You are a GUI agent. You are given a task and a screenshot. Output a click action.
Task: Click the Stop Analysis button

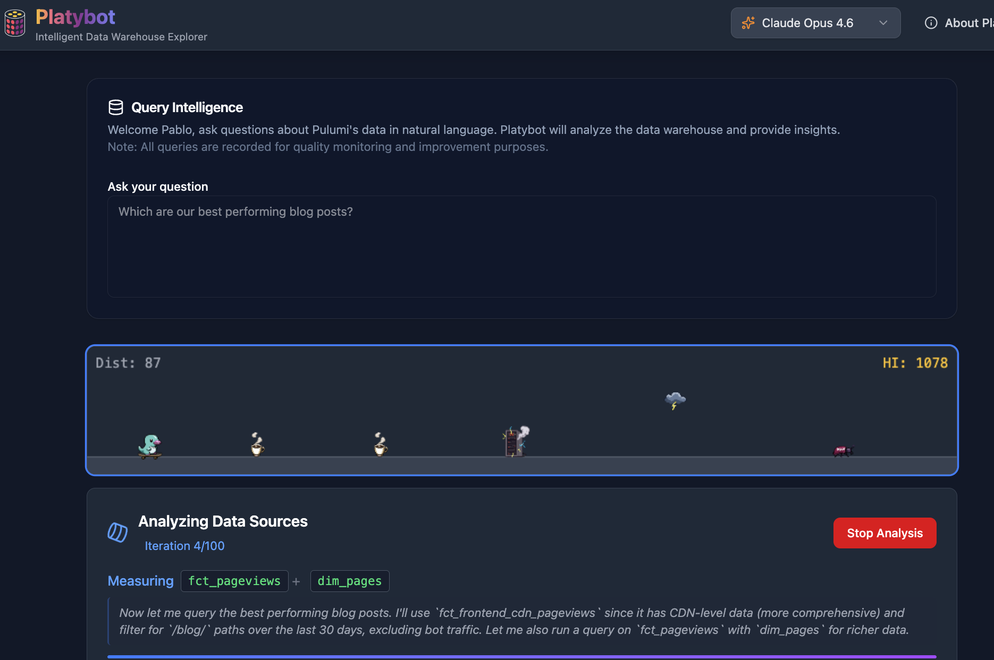click(884, 533)
